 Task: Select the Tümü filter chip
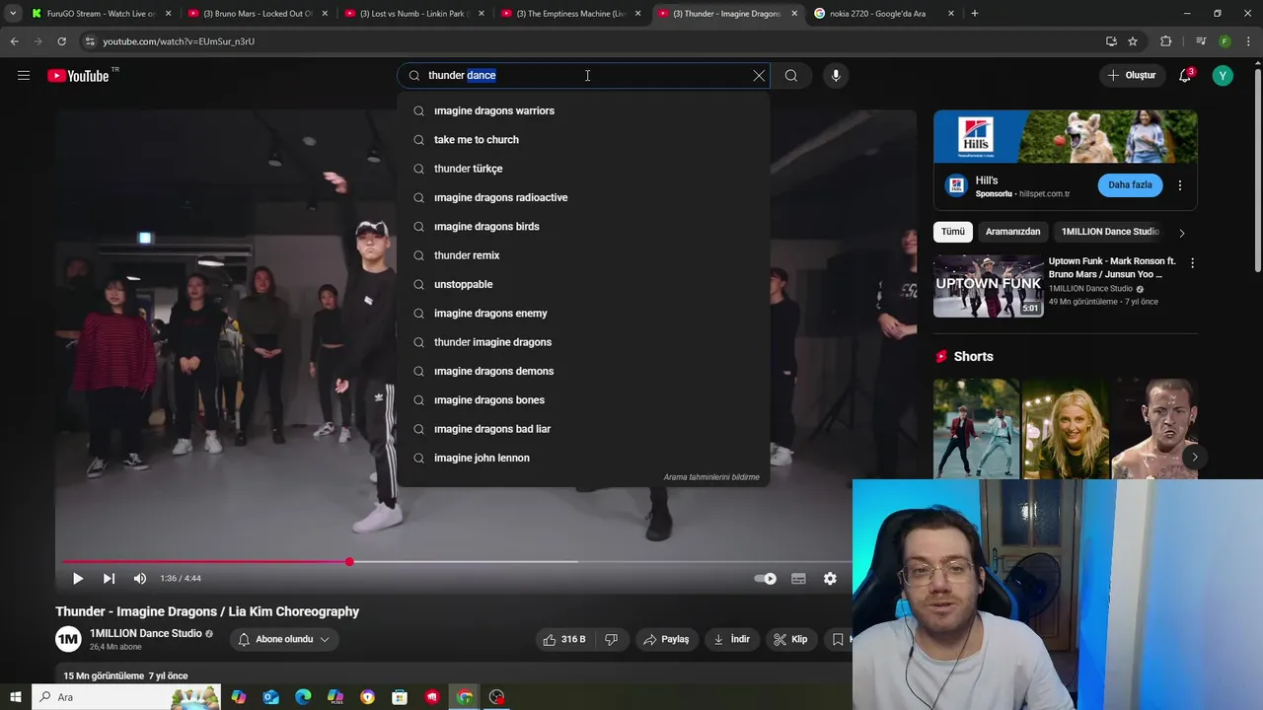(952, 232)
